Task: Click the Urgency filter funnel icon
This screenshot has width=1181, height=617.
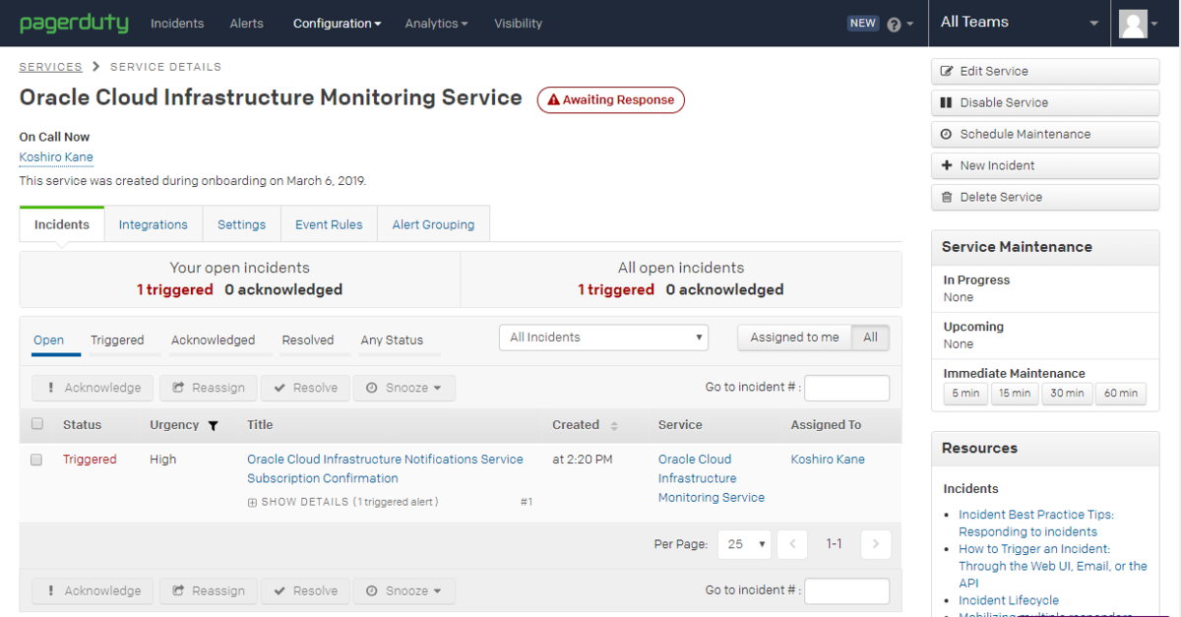Action: 213,426
